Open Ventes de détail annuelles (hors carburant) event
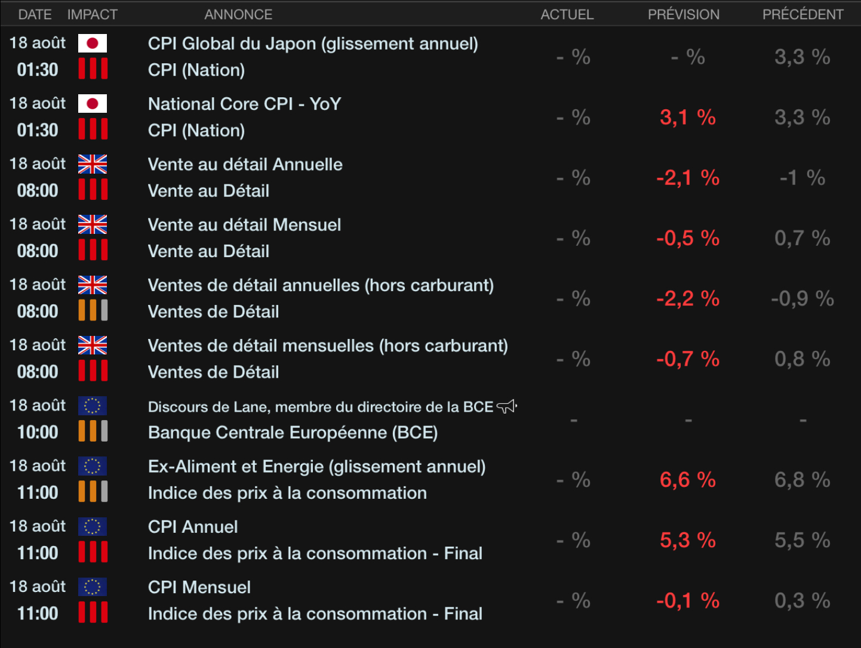 pyautogui.click(x=321, y=285)
